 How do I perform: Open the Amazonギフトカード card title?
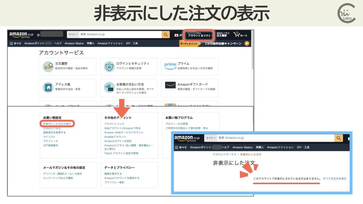coord(192,84)
